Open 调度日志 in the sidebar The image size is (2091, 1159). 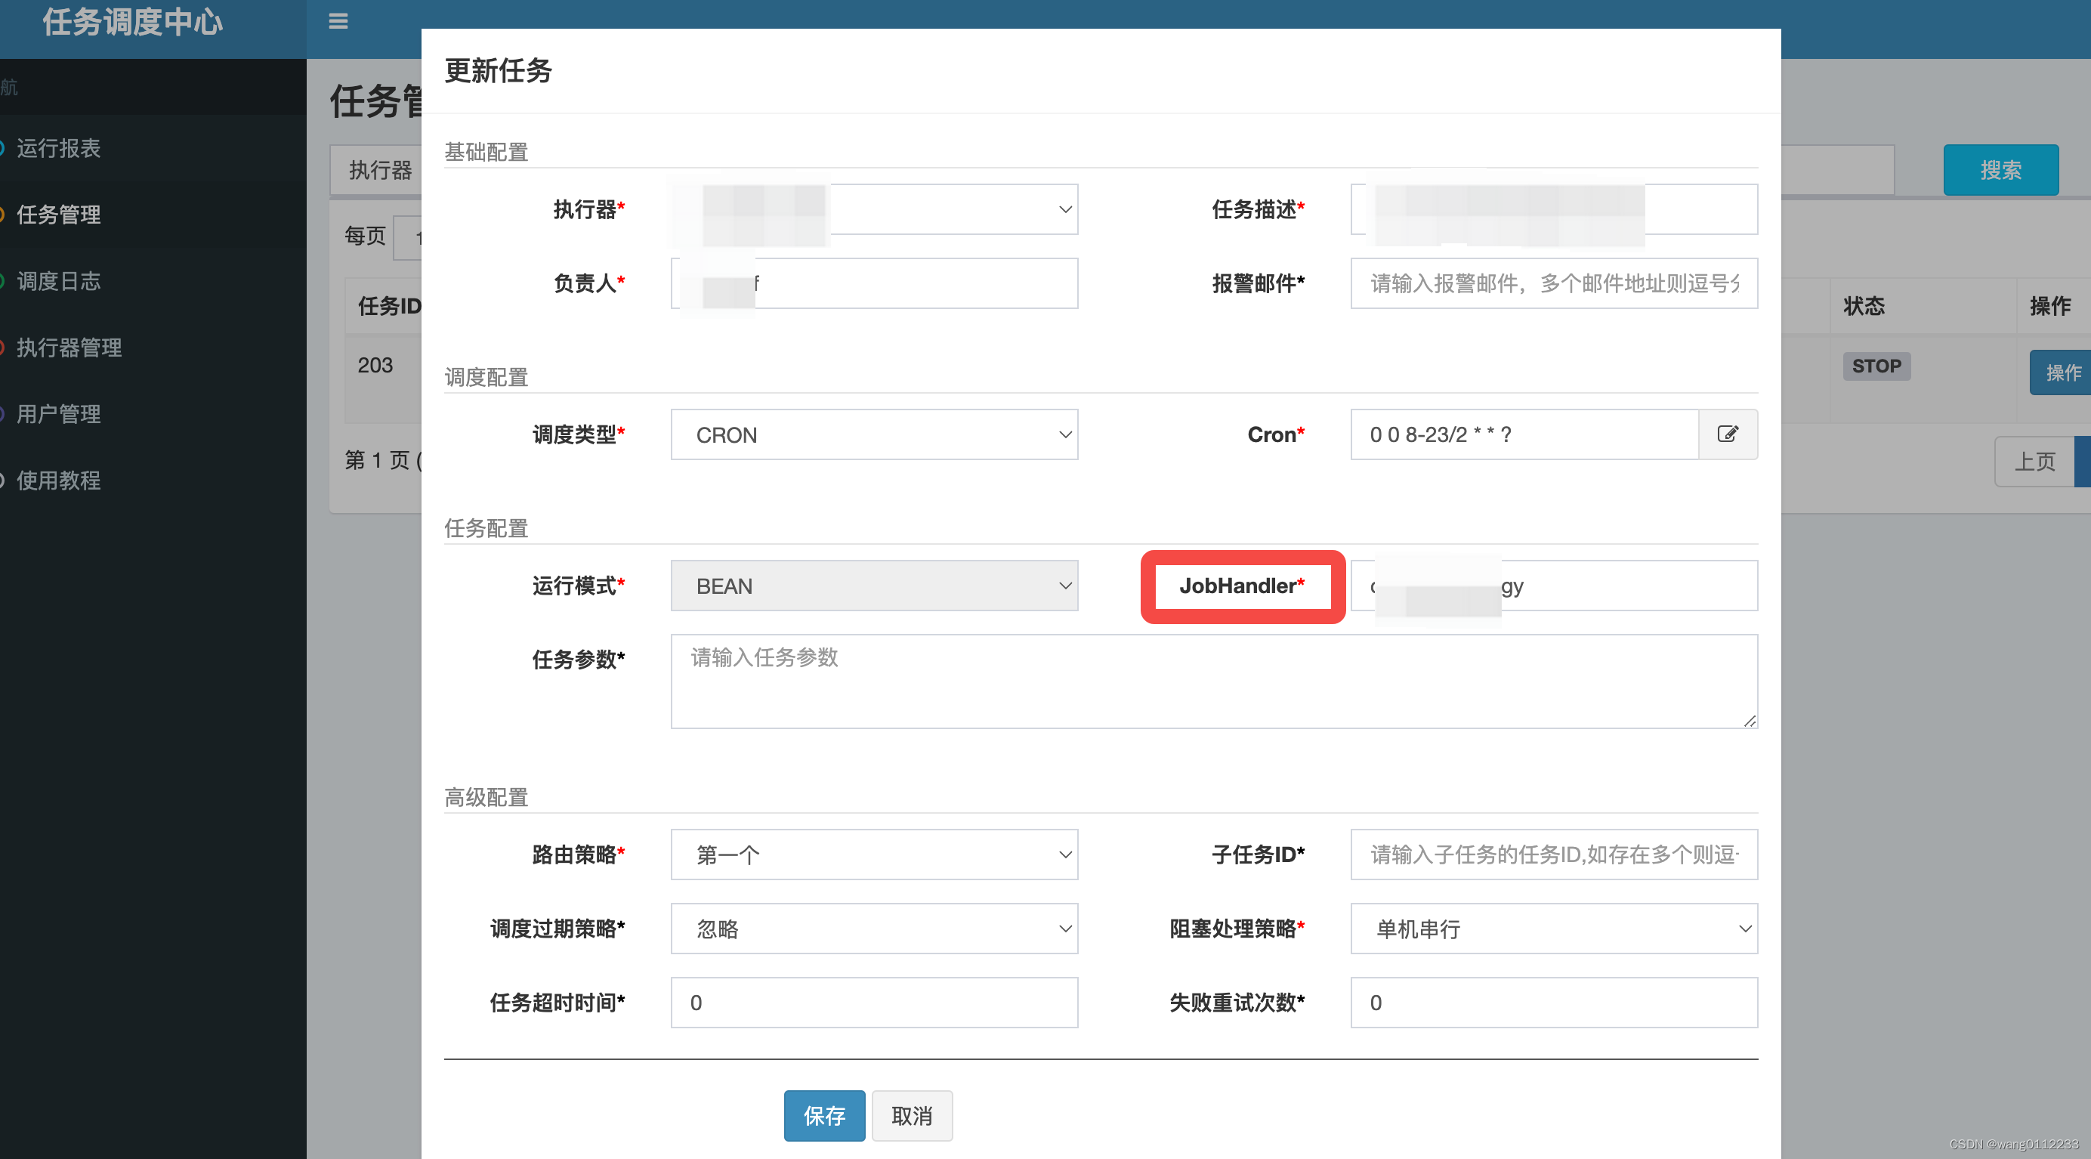click(58, 281)
